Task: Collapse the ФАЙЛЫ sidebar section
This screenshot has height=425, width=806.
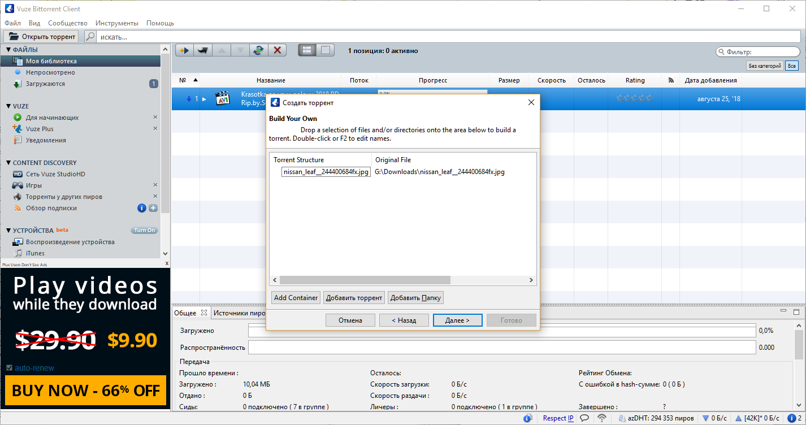Action: pyautogui.click(x=8, y=50)
